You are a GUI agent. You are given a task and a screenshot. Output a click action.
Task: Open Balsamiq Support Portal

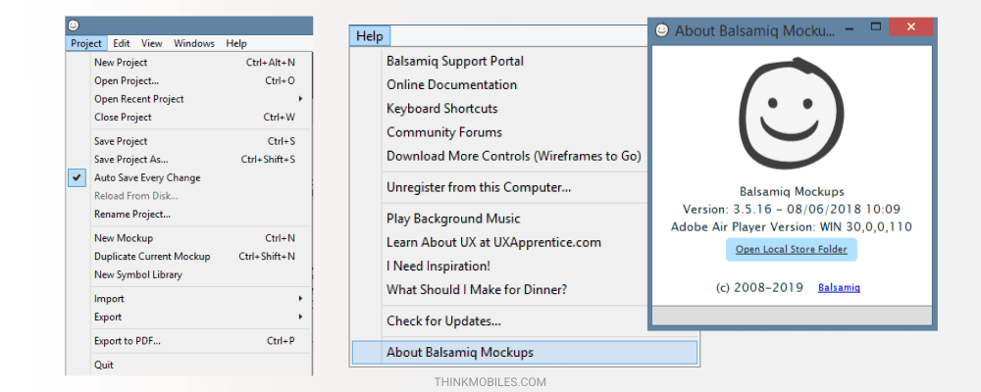tap(455, 62)
